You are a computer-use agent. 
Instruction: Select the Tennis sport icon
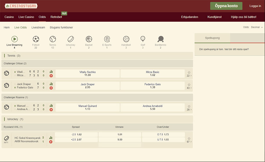coord(53,42)
